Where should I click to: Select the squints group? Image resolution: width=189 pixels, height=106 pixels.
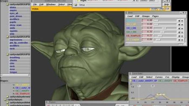pos(13,31)
